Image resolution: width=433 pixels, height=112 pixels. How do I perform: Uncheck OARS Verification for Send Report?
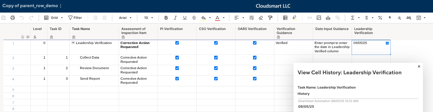click(x=255, y=79)
